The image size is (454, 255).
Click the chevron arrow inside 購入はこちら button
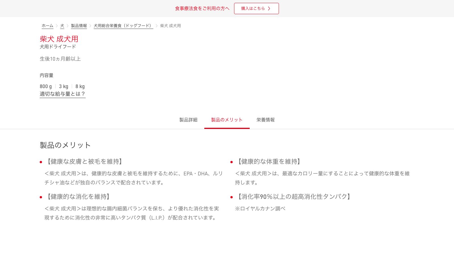point(269,8)
